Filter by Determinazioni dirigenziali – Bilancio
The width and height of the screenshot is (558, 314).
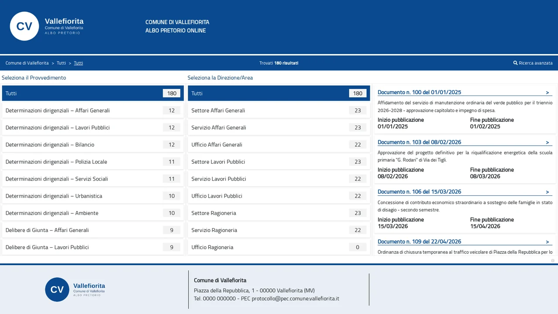point(93,144)
